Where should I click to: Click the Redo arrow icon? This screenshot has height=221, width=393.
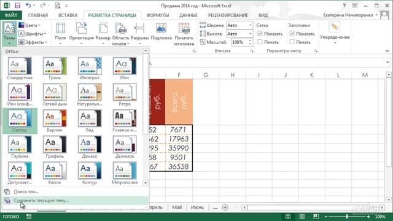[43, 6]
